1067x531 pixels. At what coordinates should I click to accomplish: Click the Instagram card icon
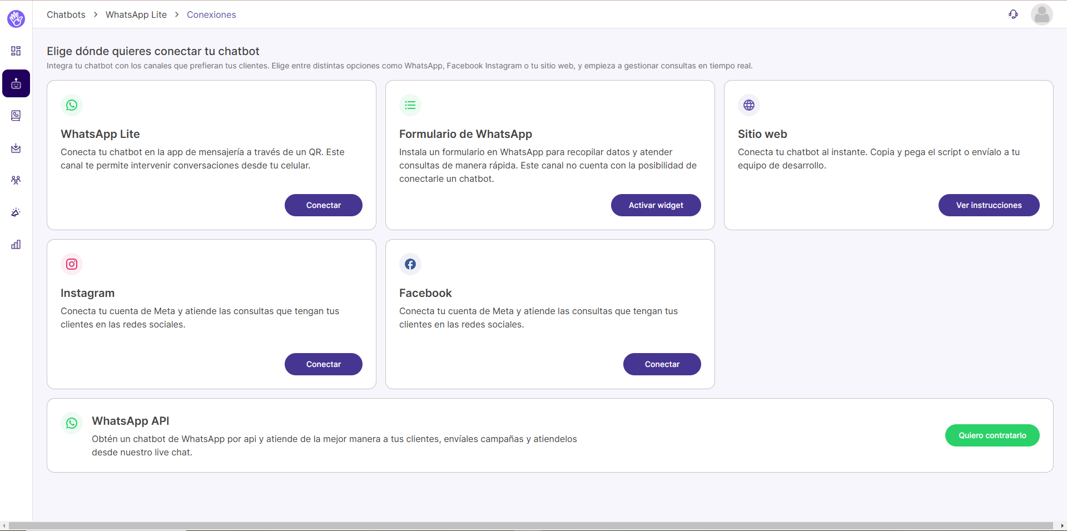coord(72,264)
